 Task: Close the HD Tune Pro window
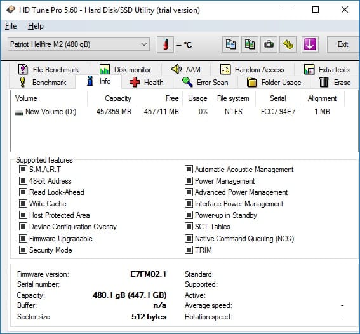tap(345, 10)
